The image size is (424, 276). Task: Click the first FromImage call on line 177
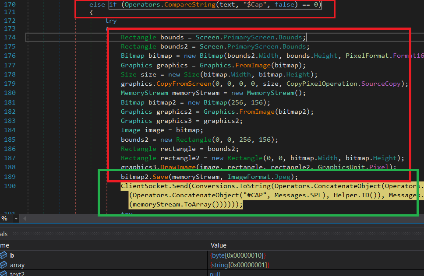click(253, 65)
